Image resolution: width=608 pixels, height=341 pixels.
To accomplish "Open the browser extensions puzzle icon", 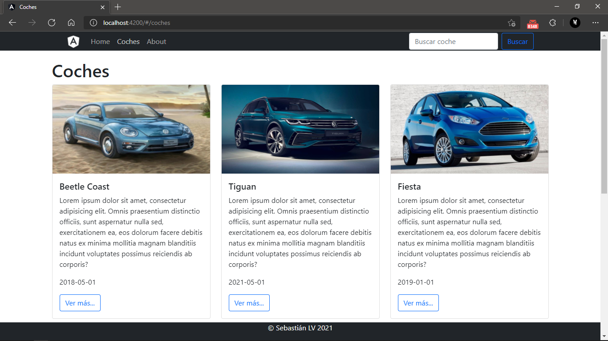I will coord(552,23).
